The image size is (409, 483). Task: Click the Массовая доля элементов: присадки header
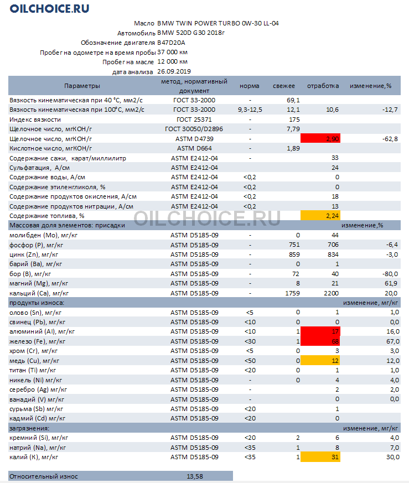point(67,226)
